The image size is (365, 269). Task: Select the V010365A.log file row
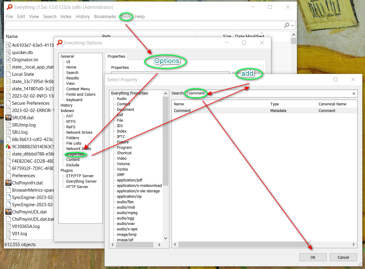pos(26,226)
